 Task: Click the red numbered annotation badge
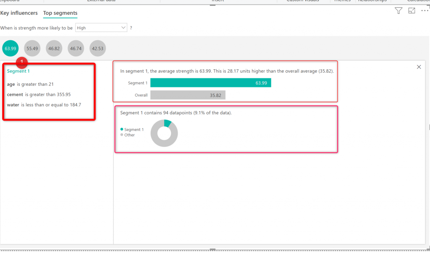(x=22, y=63)
